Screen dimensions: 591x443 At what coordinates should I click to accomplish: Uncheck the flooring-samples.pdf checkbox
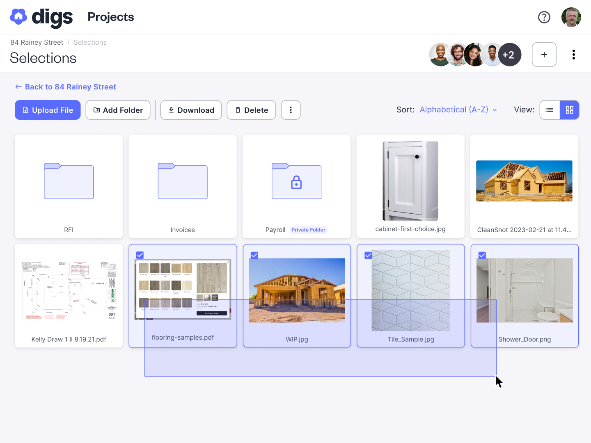tap(140, 255)
